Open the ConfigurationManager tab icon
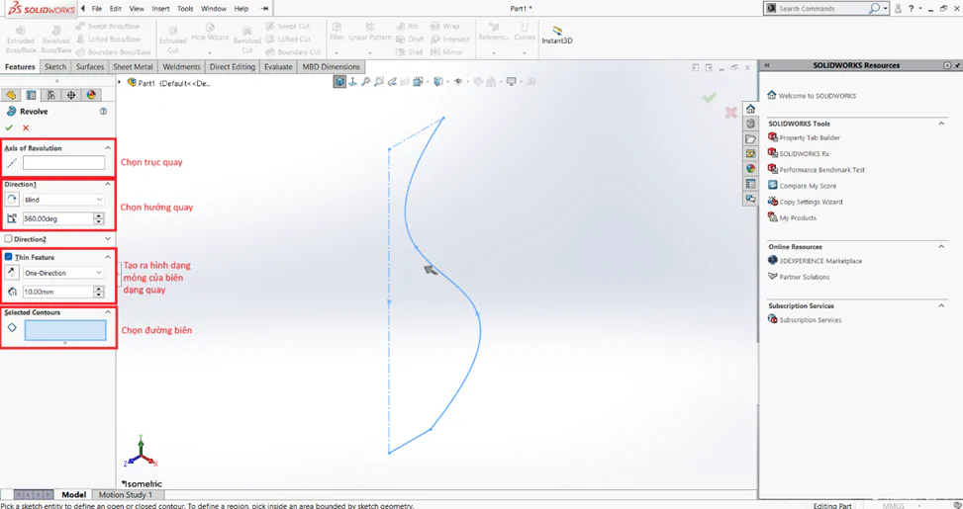Image resolution: width=963 pixels, height=509 pixels. [x=51, y=95]
